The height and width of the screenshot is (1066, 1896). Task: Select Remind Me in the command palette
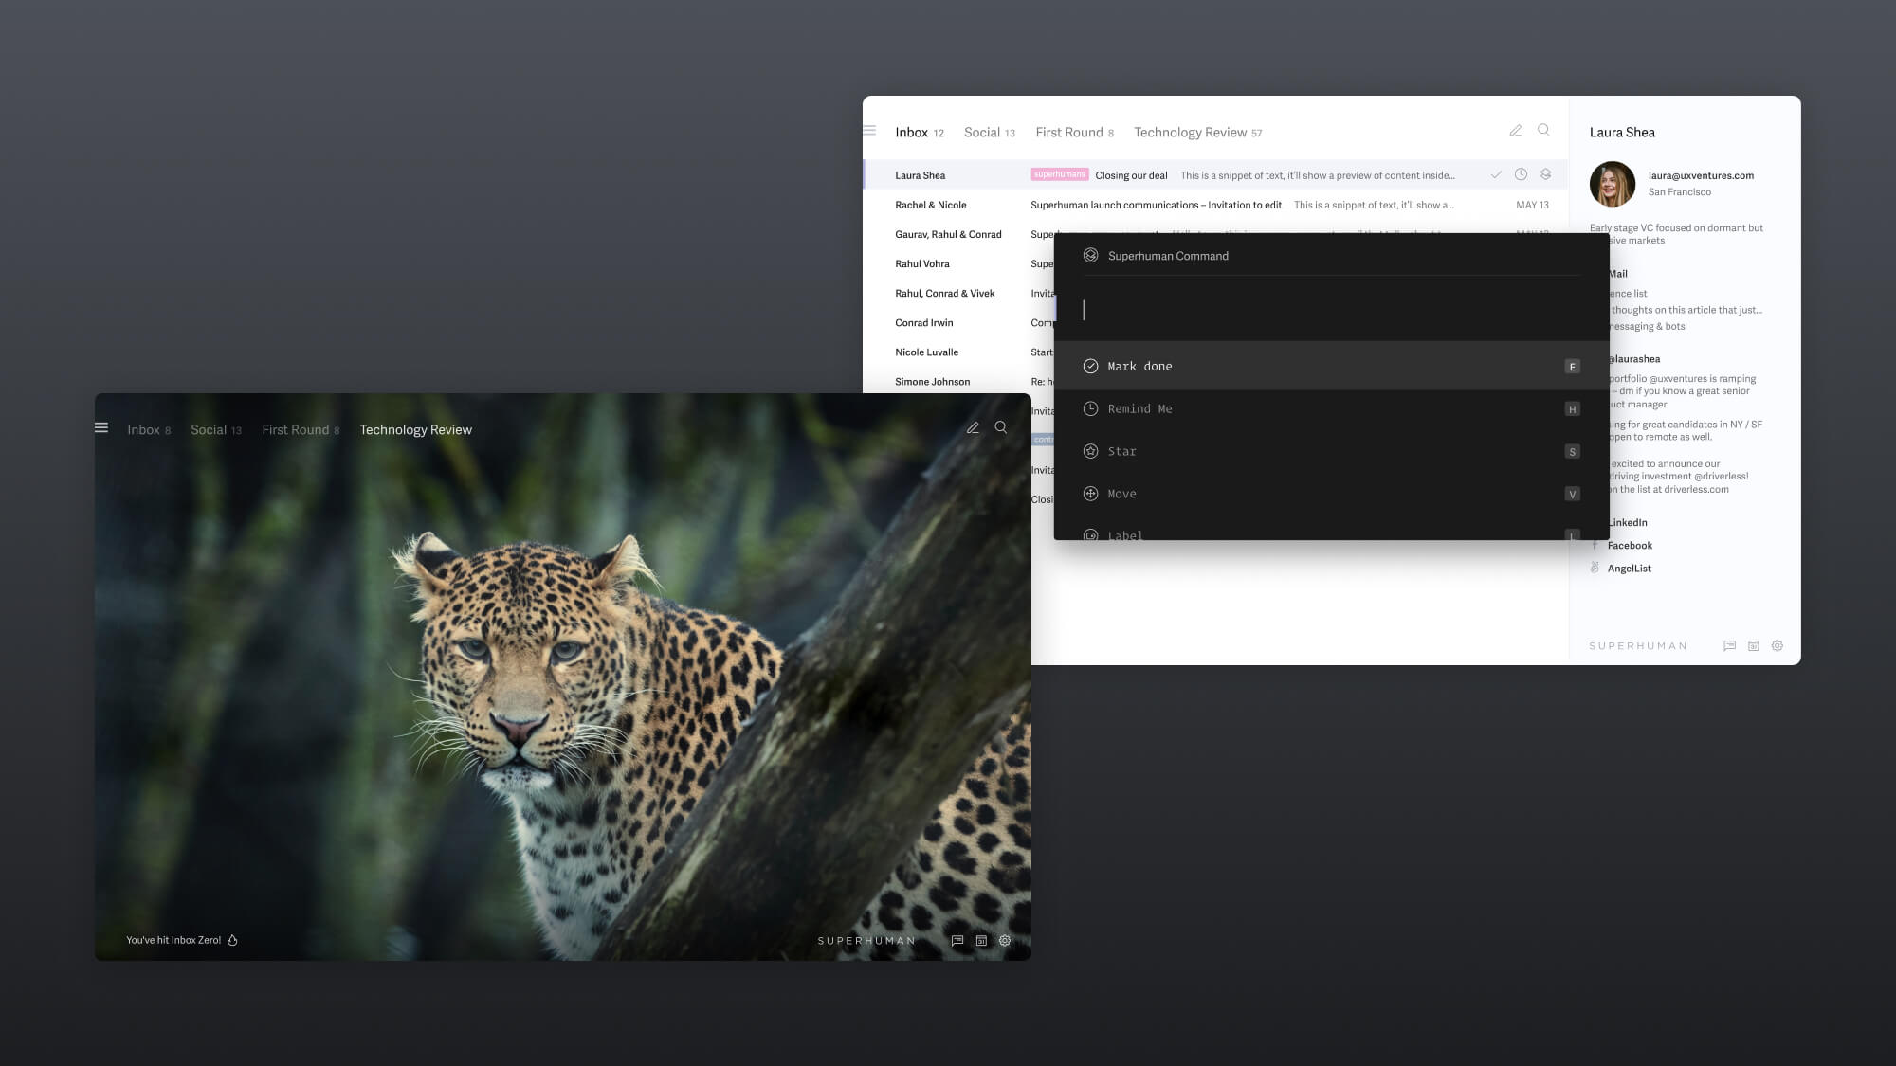(x=1139, y=409)
